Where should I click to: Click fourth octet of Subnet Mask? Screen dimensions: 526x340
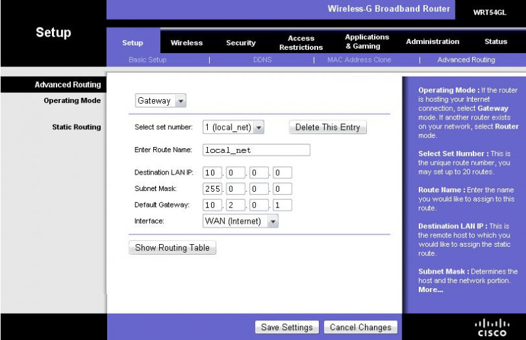tap(283, 189)
